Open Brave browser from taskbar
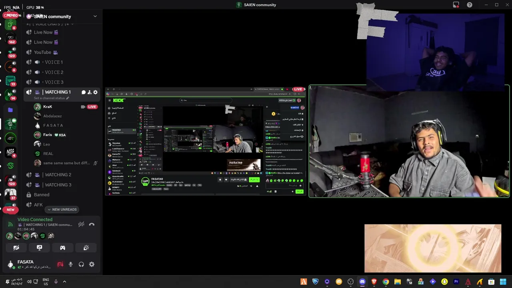 [x=374, y=282]
